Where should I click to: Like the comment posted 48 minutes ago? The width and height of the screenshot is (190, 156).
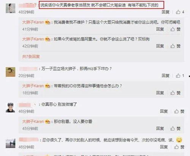pyautogui.click(x=180, y=12)
